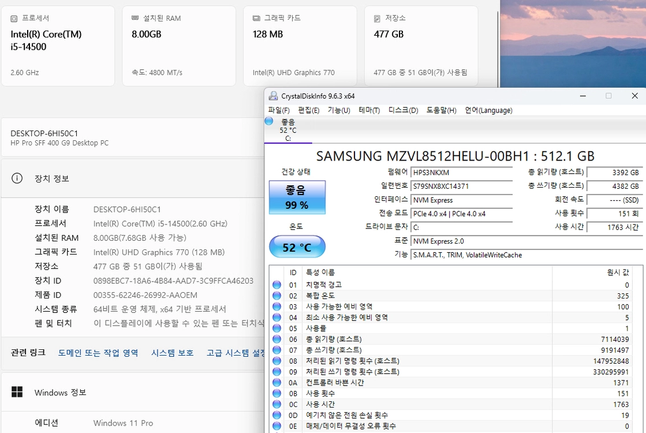Viewport: 646px width, 433px height.
Task: Click the 총 읽기량 (호스트) value 3392 GB
Action: click(x=614, y=173)
